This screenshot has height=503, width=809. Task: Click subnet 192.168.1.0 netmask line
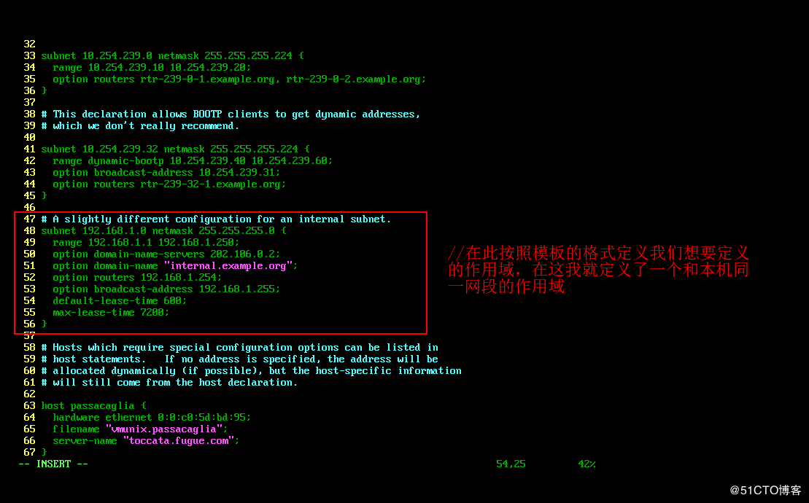click(x=163, y=231)
